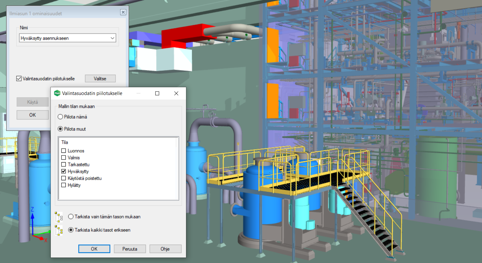Close the Ilmiasun 1 ominaisuudet dialog
Viewport: 482px width, 263px height.
123,12
